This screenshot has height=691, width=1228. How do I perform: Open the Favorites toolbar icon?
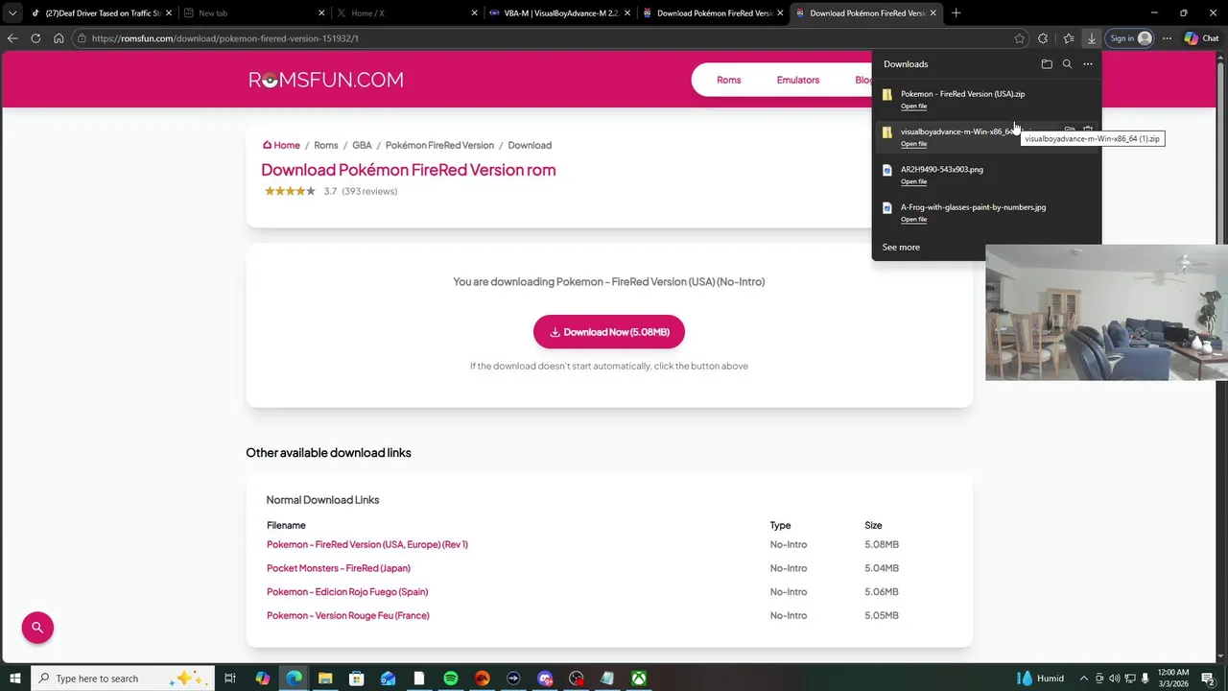pyautogui.click(x=1068, y=38)
